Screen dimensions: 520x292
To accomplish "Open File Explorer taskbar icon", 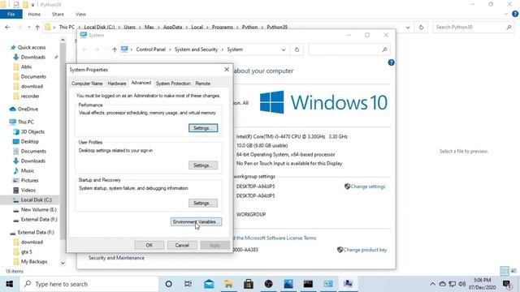I will [228, 284].
